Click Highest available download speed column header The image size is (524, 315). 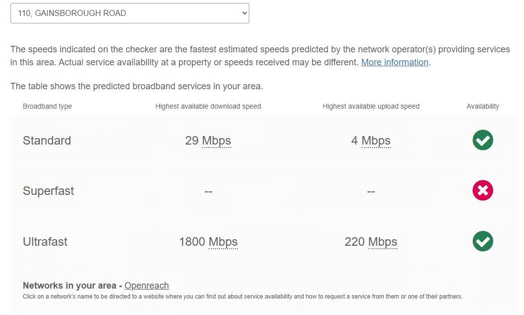coord(208,106)
